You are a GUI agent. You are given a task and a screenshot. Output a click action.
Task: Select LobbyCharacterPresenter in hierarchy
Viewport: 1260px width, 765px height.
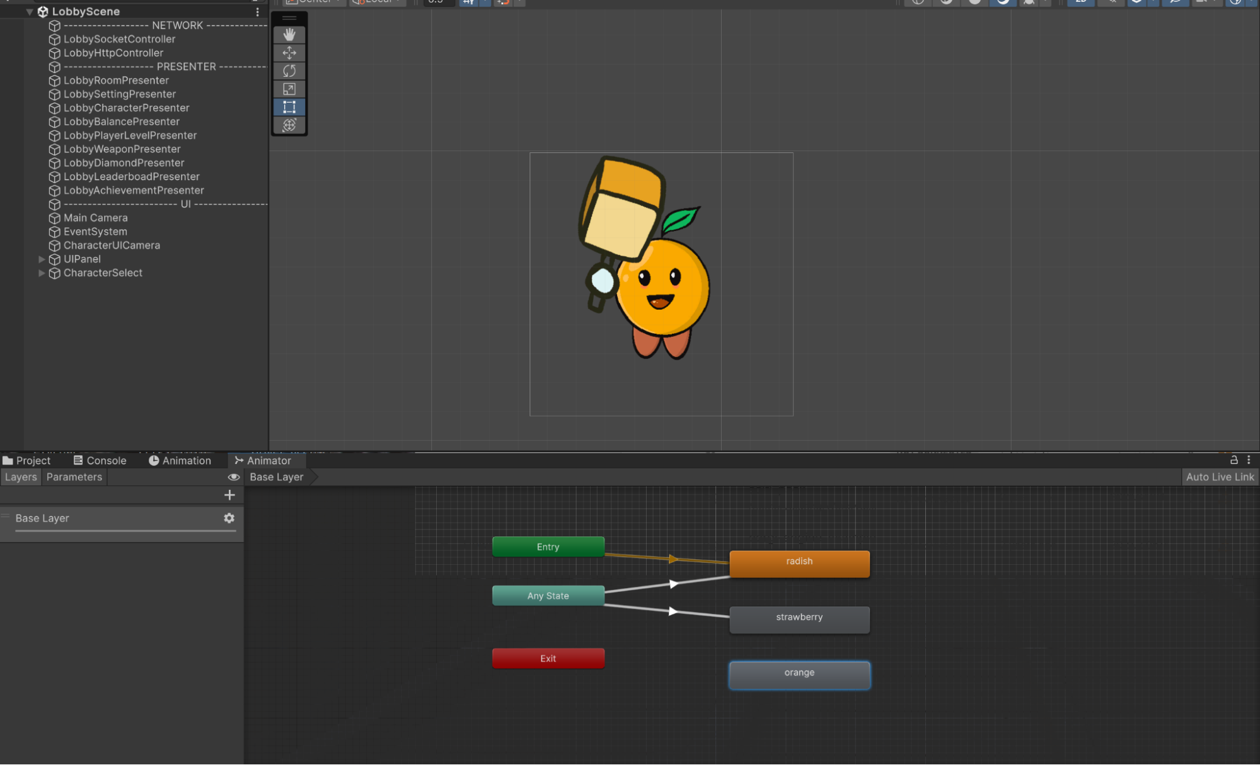pos(126,108)
